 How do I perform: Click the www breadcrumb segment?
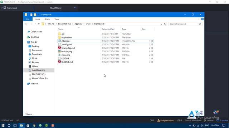pos(88,24)
